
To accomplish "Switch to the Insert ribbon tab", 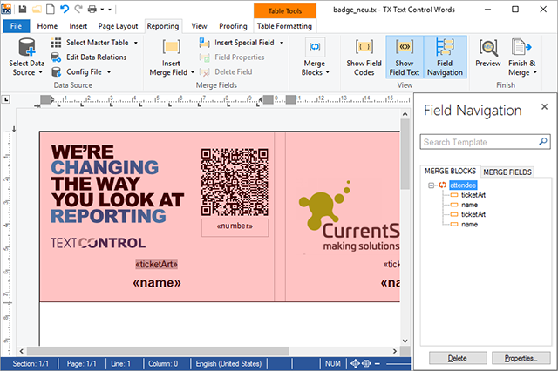I will (x=78, y=26).
